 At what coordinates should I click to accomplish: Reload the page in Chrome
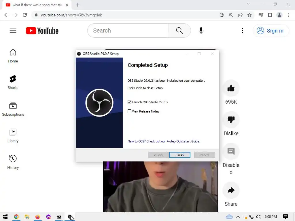point(25,15)
